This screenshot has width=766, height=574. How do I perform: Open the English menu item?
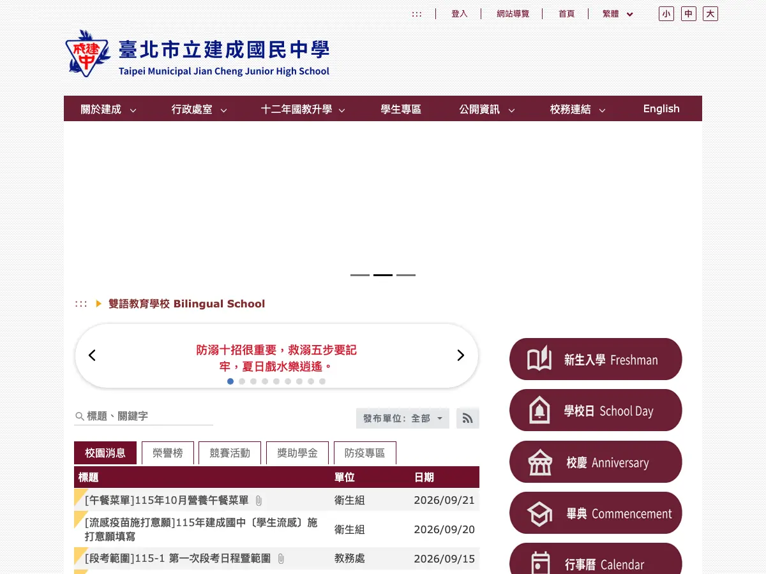pos(661,109)
